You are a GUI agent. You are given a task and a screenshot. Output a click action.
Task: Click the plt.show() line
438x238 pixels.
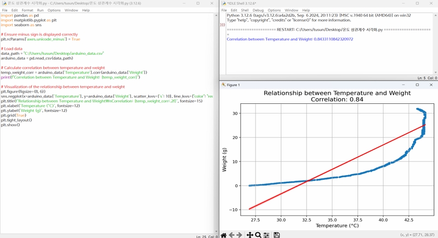click(10, 125)
